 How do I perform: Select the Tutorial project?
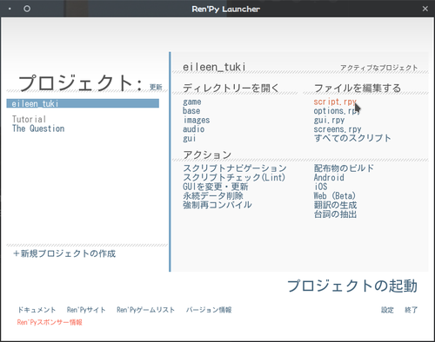pyautogui.click(x=29, y=119)
